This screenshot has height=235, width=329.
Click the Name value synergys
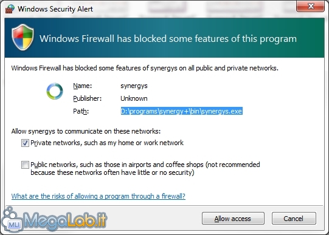coord(134,86)
